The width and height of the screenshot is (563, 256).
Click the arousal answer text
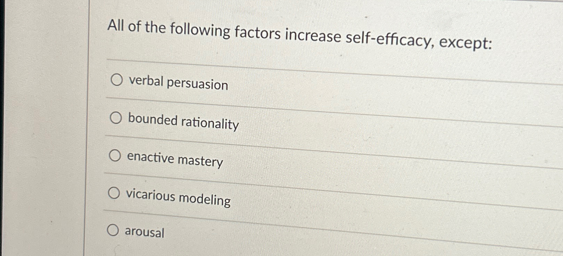[x=145, y=233]
